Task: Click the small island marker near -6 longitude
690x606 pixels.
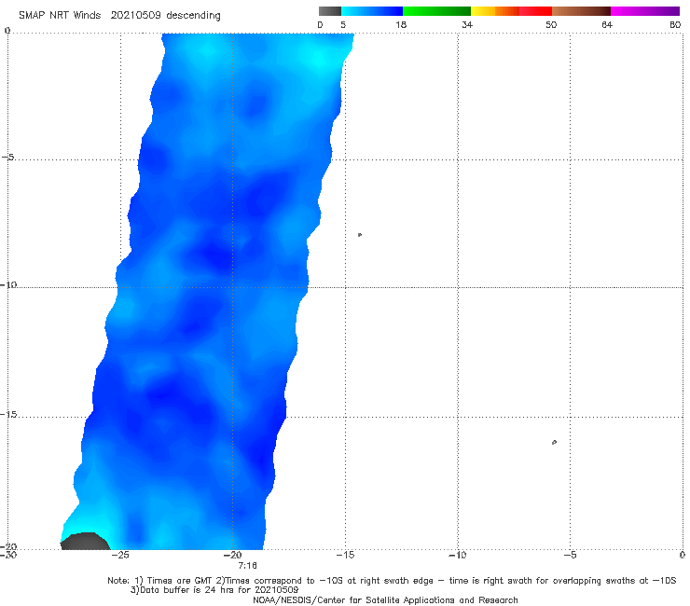Action: pyautogui.click(x=554, y=442)
